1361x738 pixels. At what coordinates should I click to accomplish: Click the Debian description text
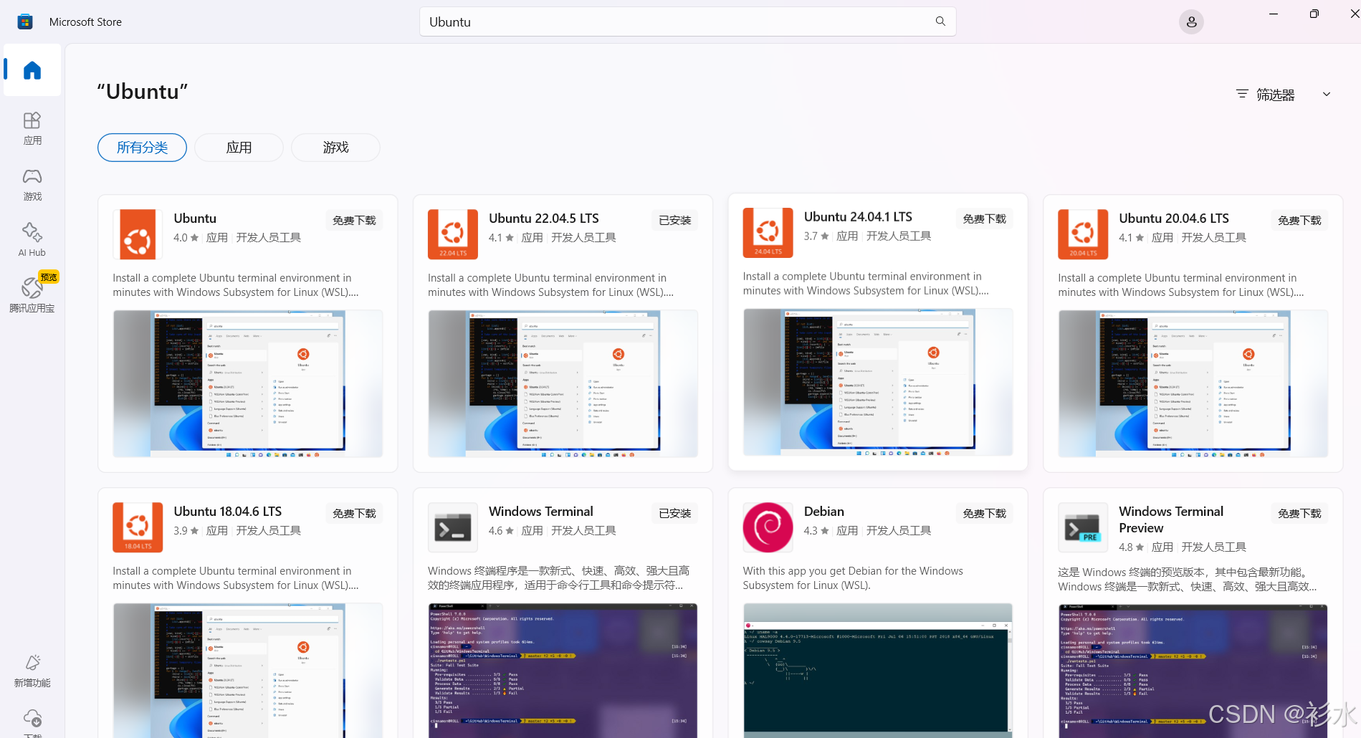click(853, 578)
